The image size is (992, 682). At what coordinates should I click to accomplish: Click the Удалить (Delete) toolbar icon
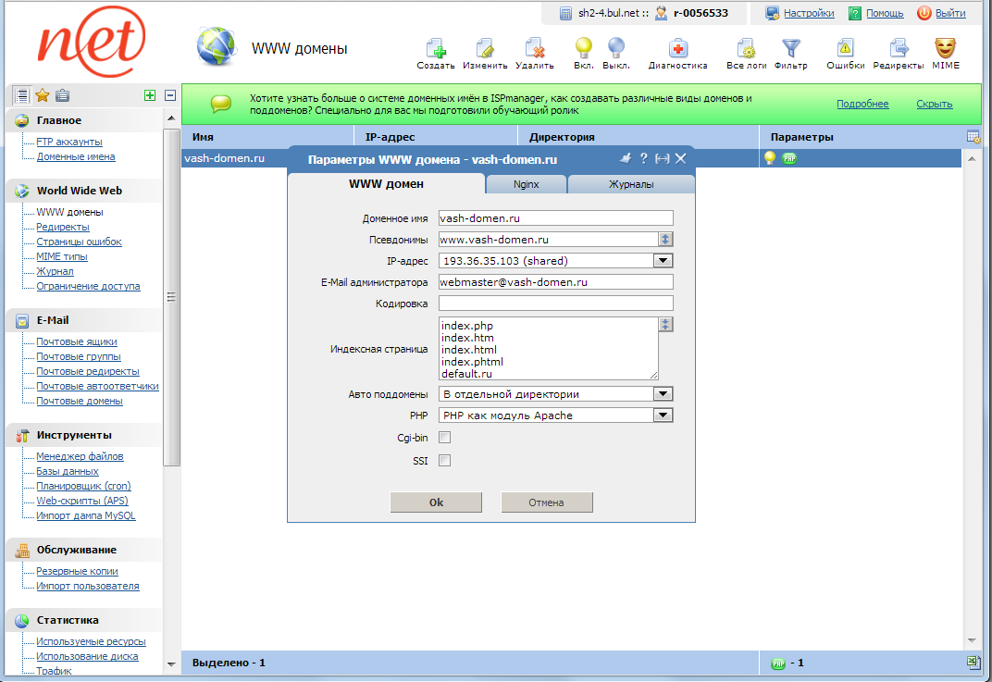pyautogui.click(x=534, y=49)
